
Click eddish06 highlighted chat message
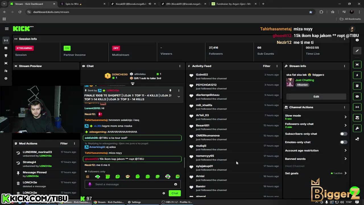point(132,138)
